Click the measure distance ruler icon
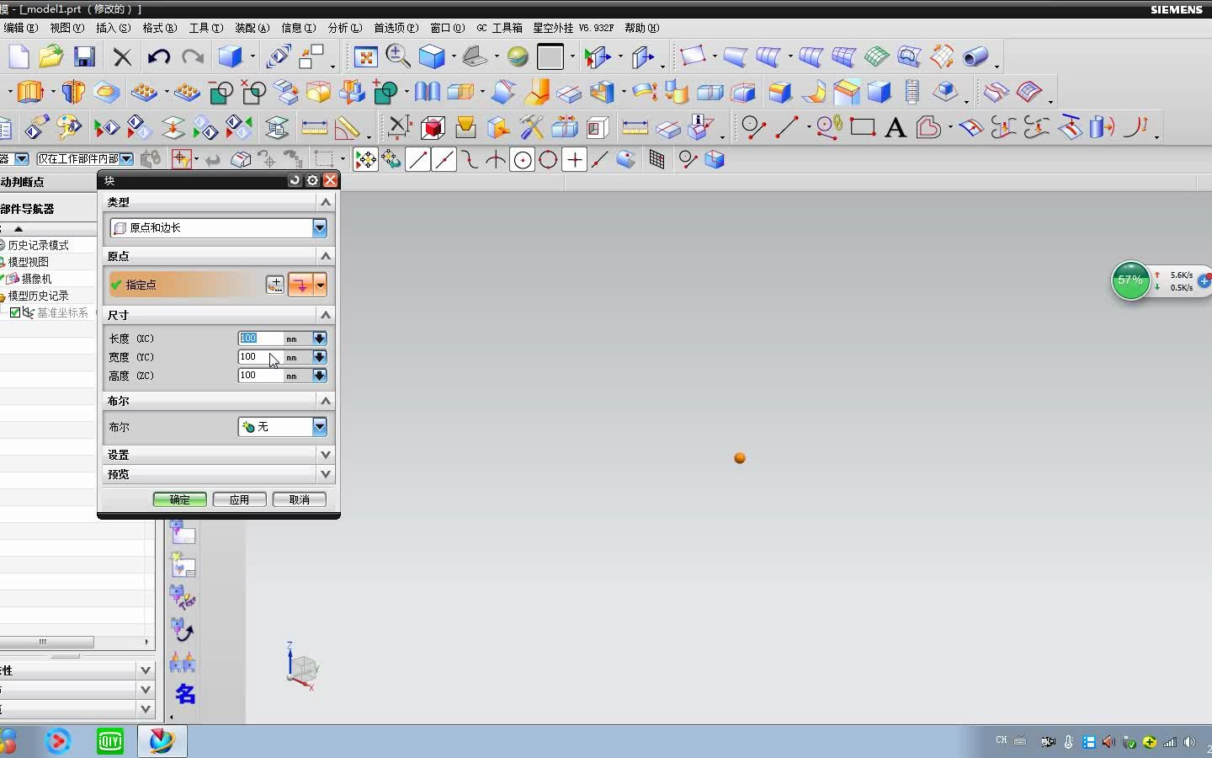The image size is (1212, 758). (314, 127)
